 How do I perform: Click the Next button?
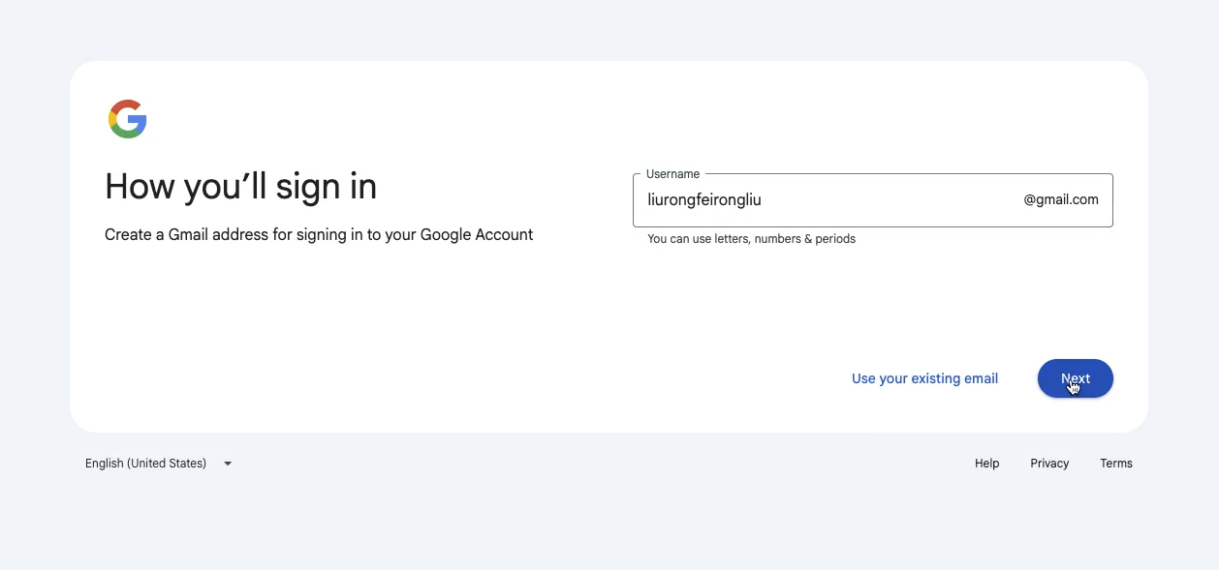pos(1075,378)
